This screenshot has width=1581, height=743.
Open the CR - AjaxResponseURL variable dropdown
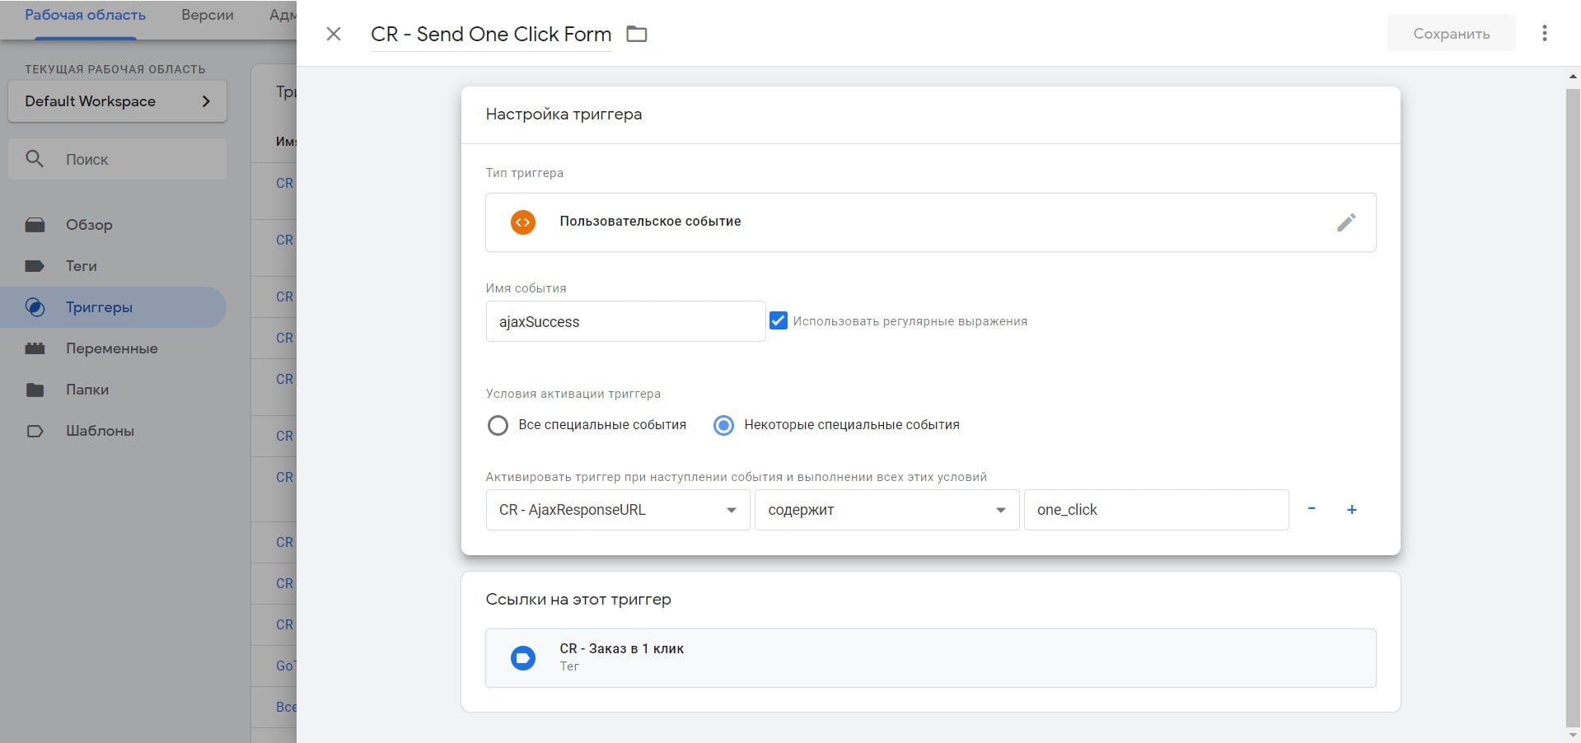tap(617, 510)
